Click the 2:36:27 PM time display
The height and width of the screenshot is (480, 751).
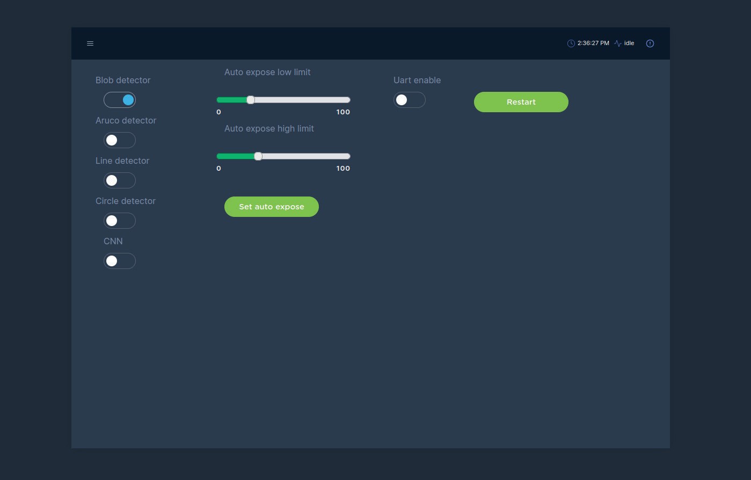pos(593,43)
